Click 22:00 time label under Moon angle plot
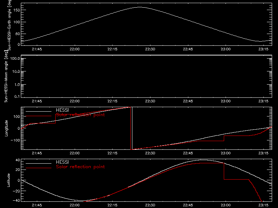Screen dimensions: 278x208 point(74,101)
